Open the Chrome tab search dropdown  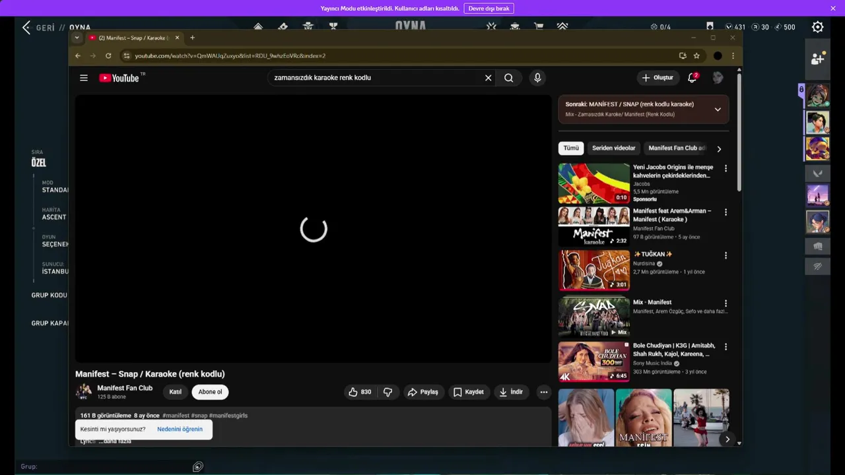(x=77, y=38)
